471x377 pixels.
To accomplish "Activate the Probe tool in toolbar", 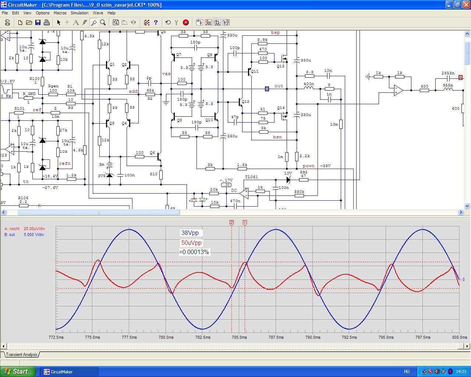I will pos(94,22).
